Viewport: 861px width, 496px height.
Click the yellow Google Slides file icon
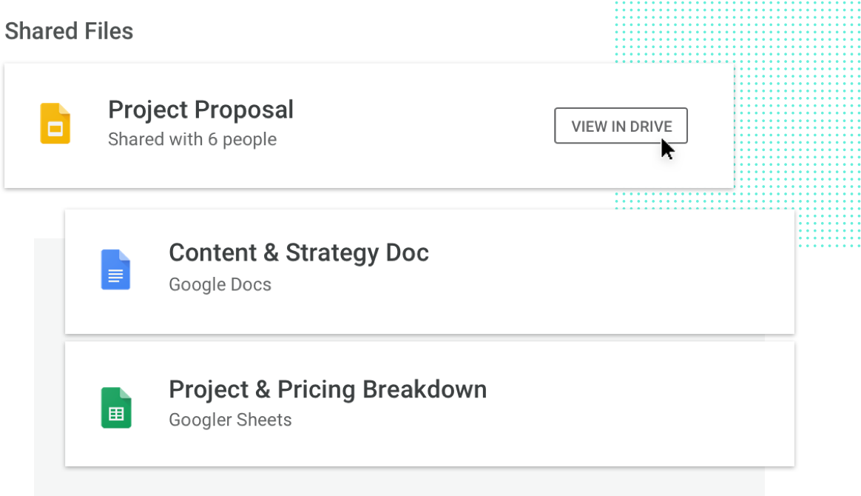click(55, 124)
